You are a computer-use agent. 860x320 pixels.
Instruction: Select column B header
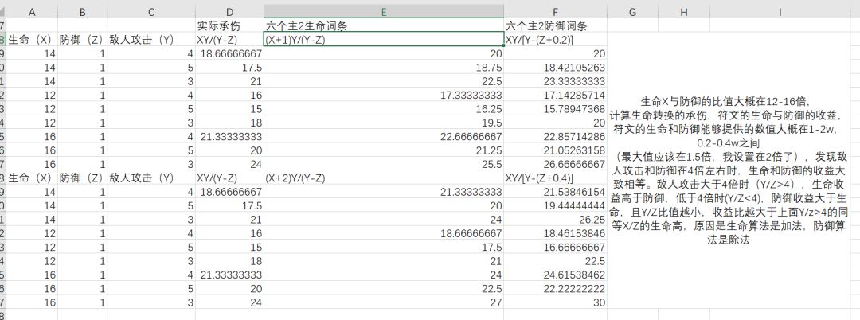tap(82, 12)
